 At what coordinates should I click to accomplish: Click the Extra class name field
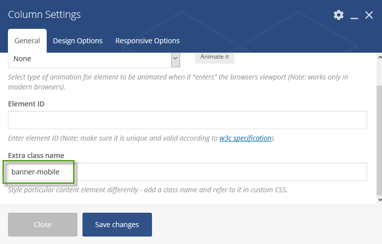[x=187, y=171]
